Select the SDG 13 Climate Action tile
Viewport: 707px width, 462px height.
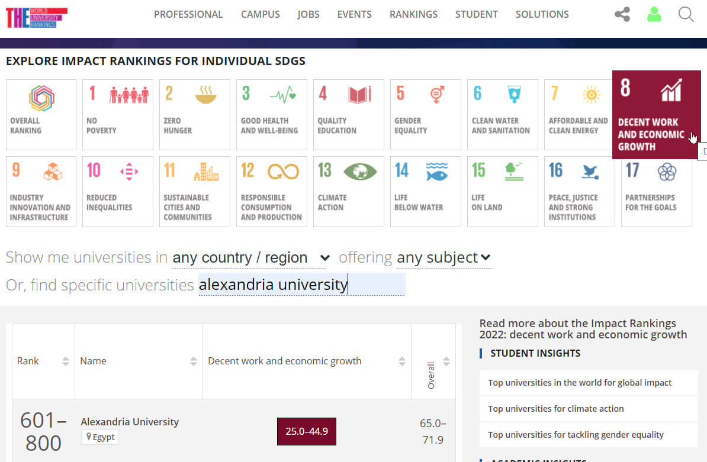(x=348, y=191)
